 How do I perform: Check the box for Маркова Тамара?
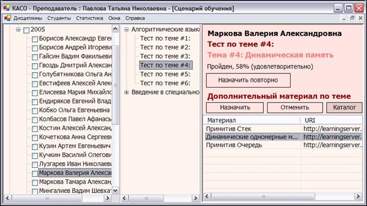(x=35, y=183)
